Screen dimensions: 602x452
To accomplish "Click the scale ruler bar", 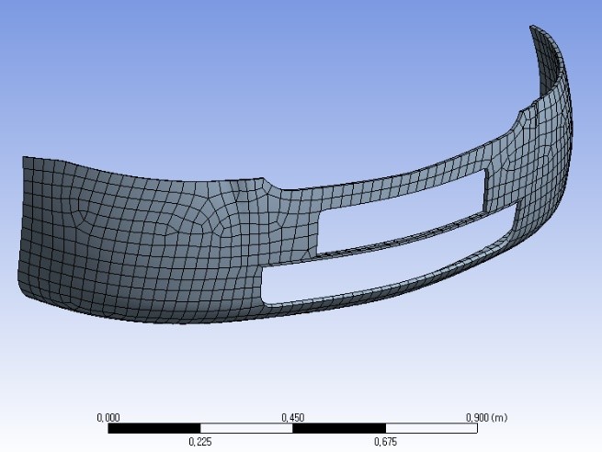I will 292,428.
